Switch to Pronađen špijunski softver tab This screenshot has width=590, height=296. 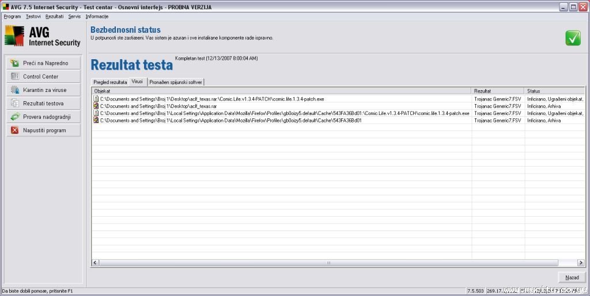[176, 82]
